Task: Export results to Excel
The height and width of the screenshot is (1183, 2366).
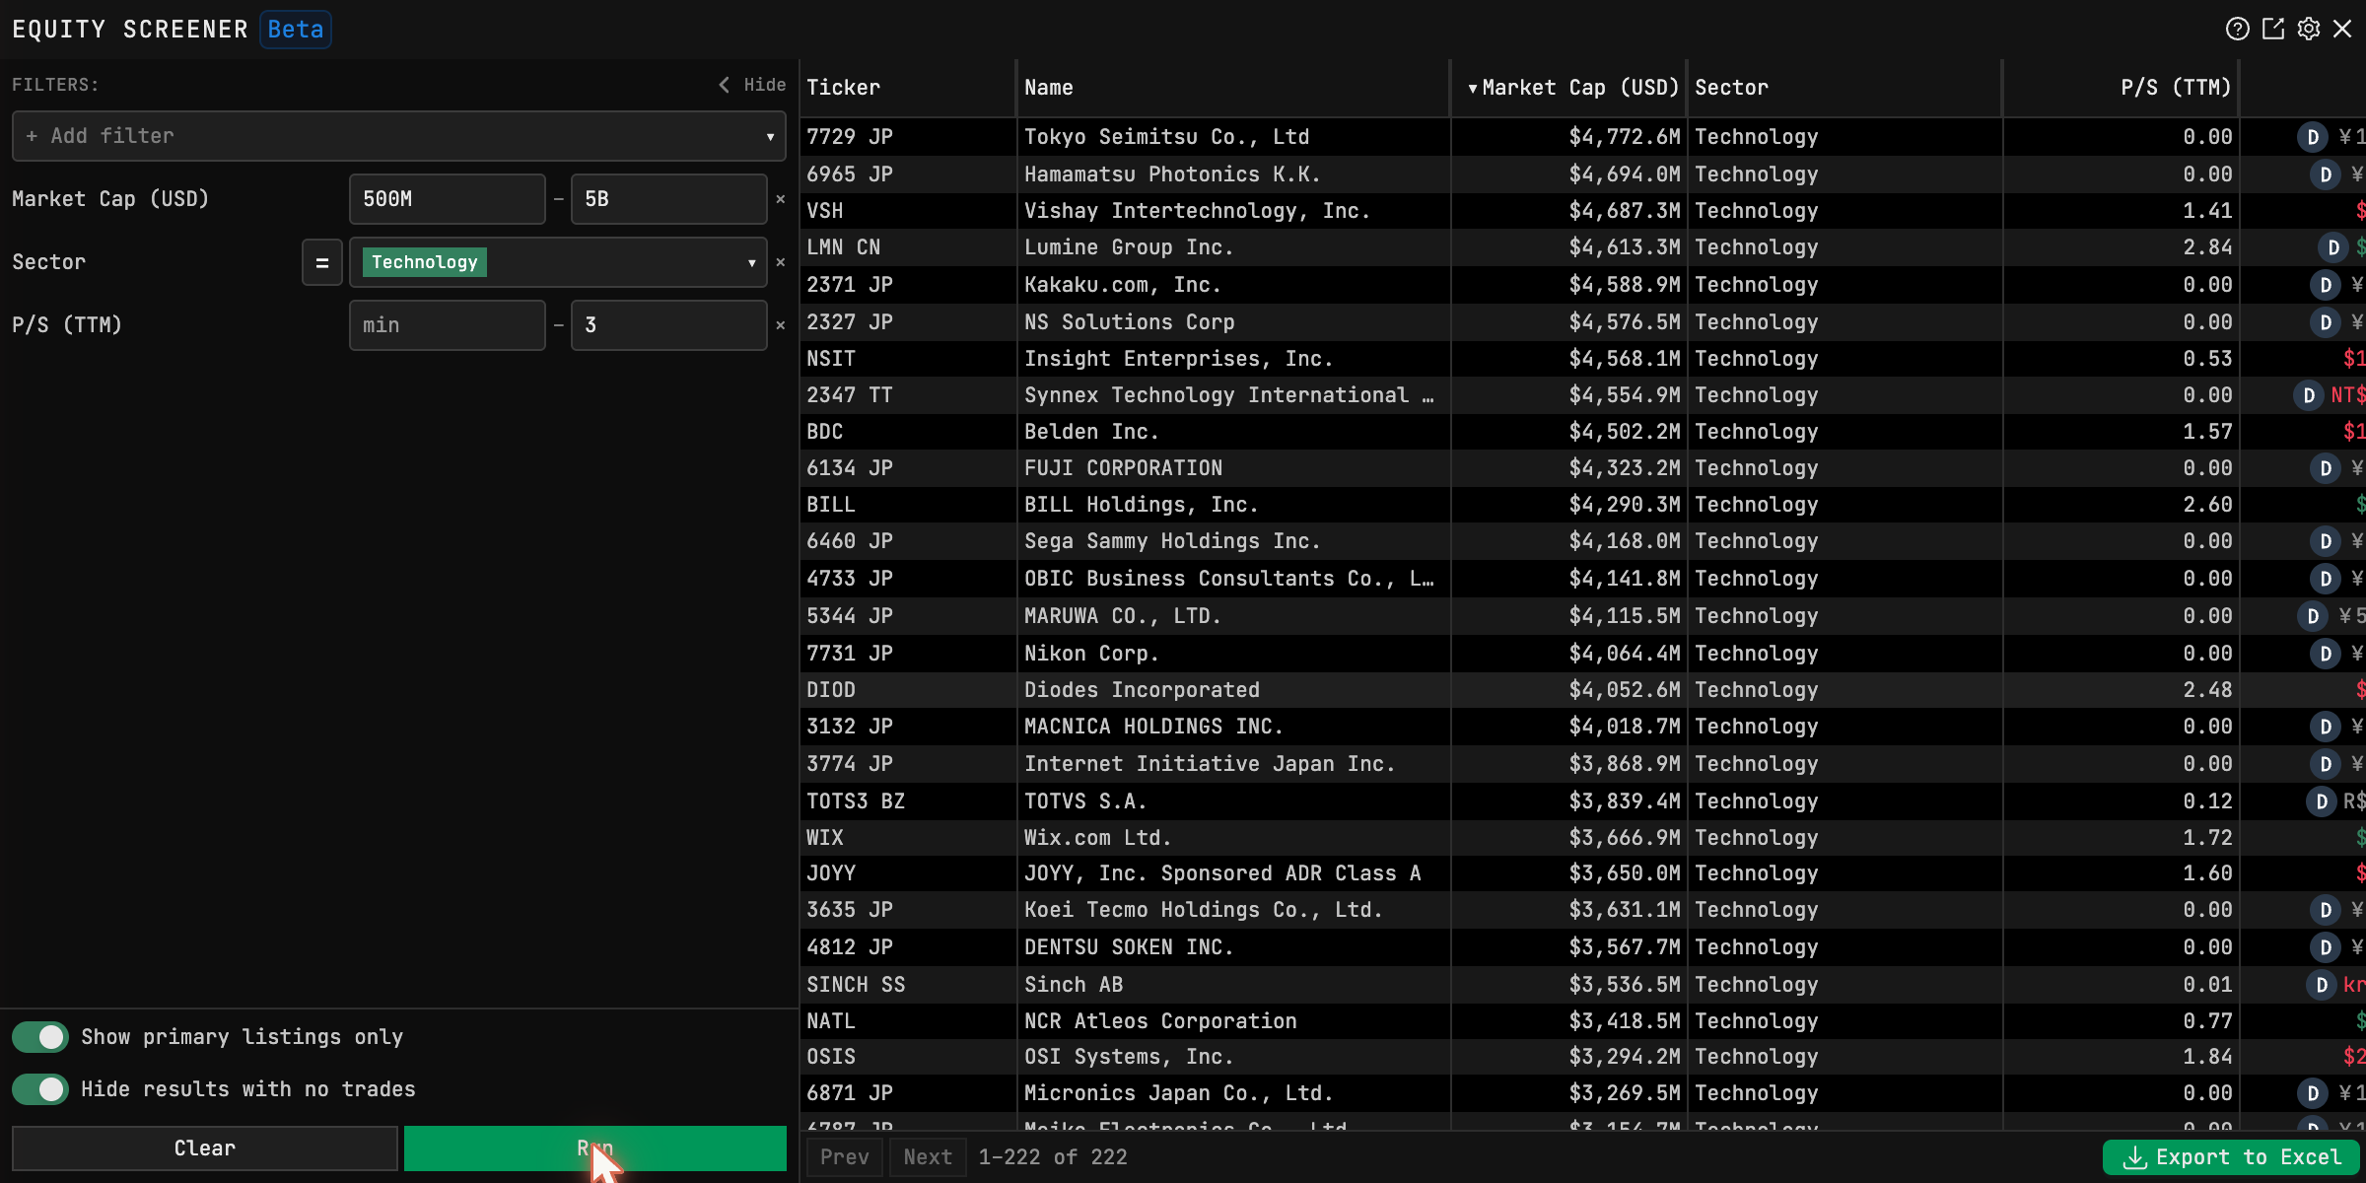Action: click(2232, 1157)
